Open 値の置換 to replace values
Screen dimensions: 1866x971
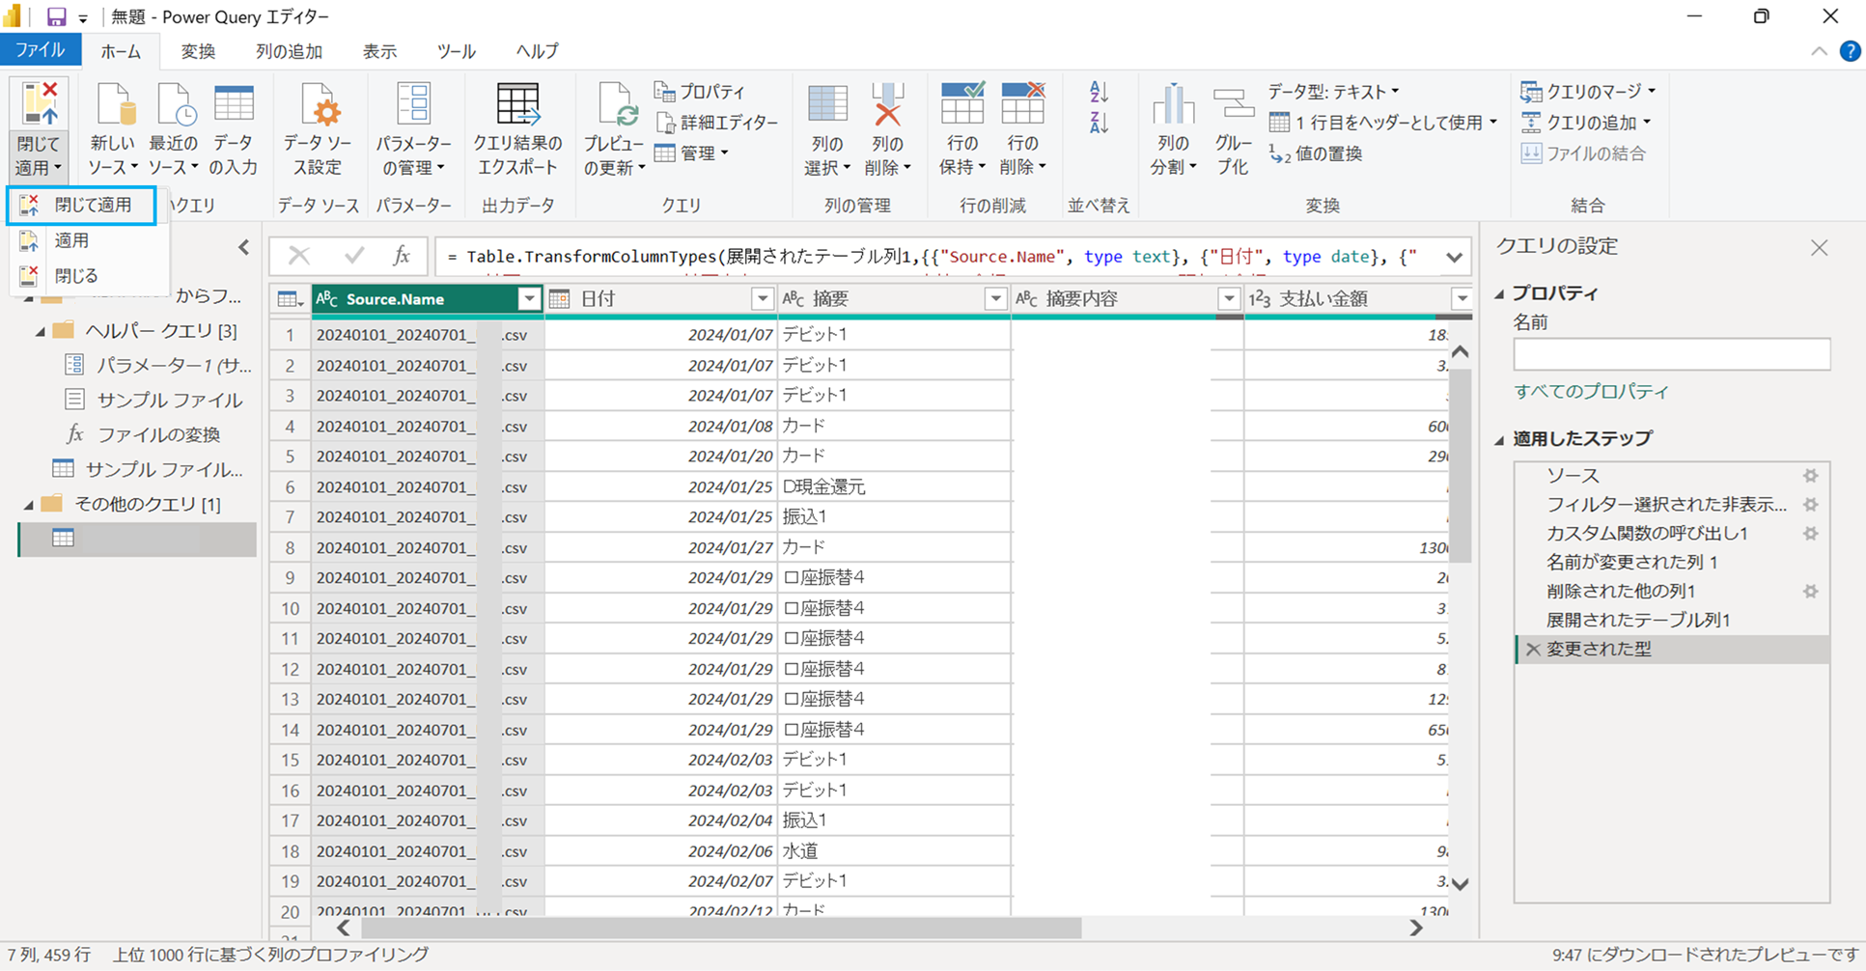(x=1323, y=153)
